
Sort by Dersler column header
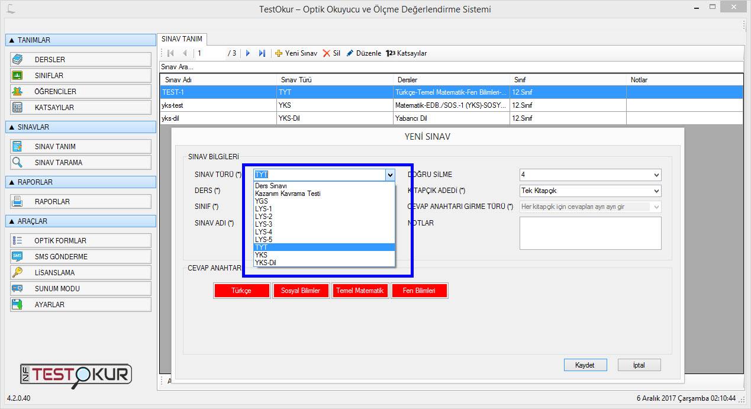(451, 80)
